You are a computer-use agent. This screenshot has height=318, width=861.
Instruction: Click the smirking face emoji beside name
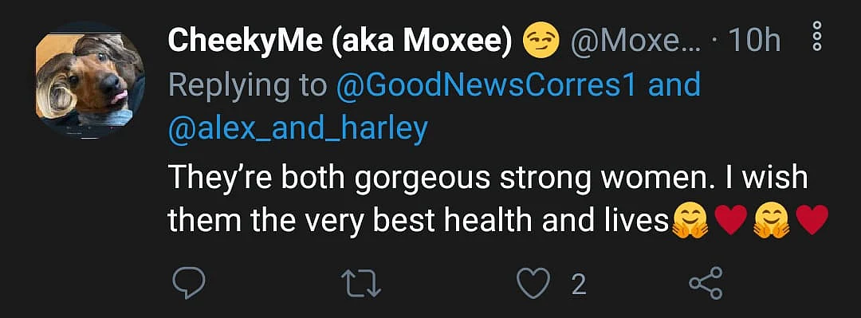[541, 41]
